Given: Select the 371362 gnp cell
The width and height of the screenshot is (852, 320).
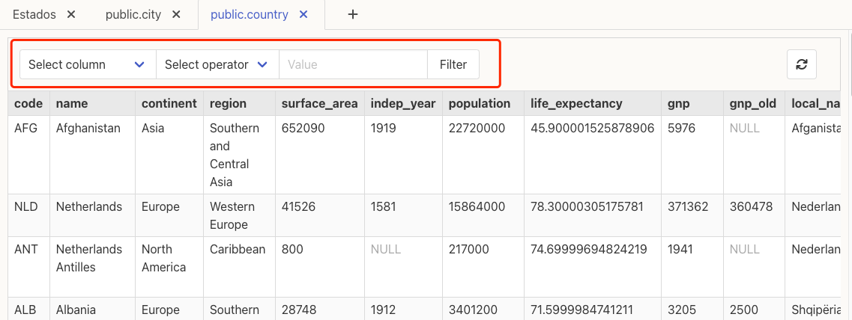Looking at the screenshot, I should tap(692, 215).
